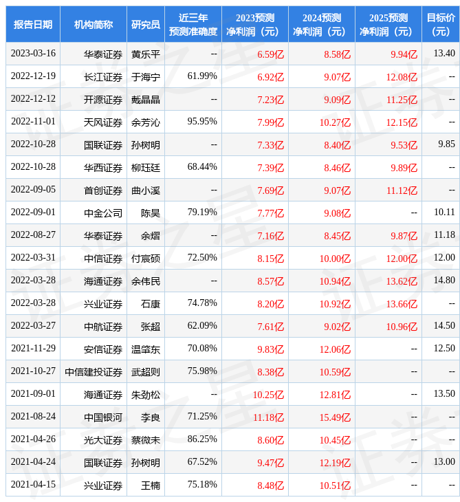Select researcher 王楠

[x=151, y=486]
